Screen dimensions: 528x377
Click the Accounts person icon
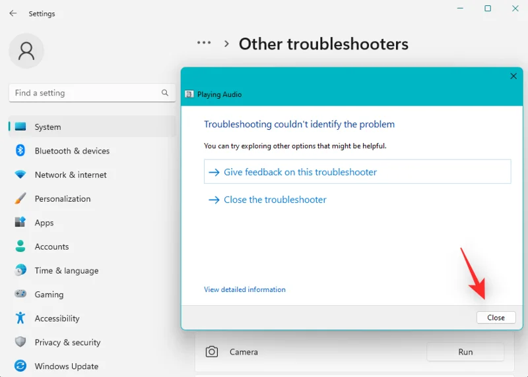coord(20,246)
